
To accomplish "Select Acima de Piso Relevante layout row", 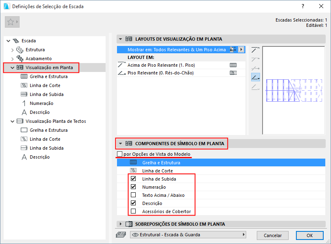I will (181, 65).
